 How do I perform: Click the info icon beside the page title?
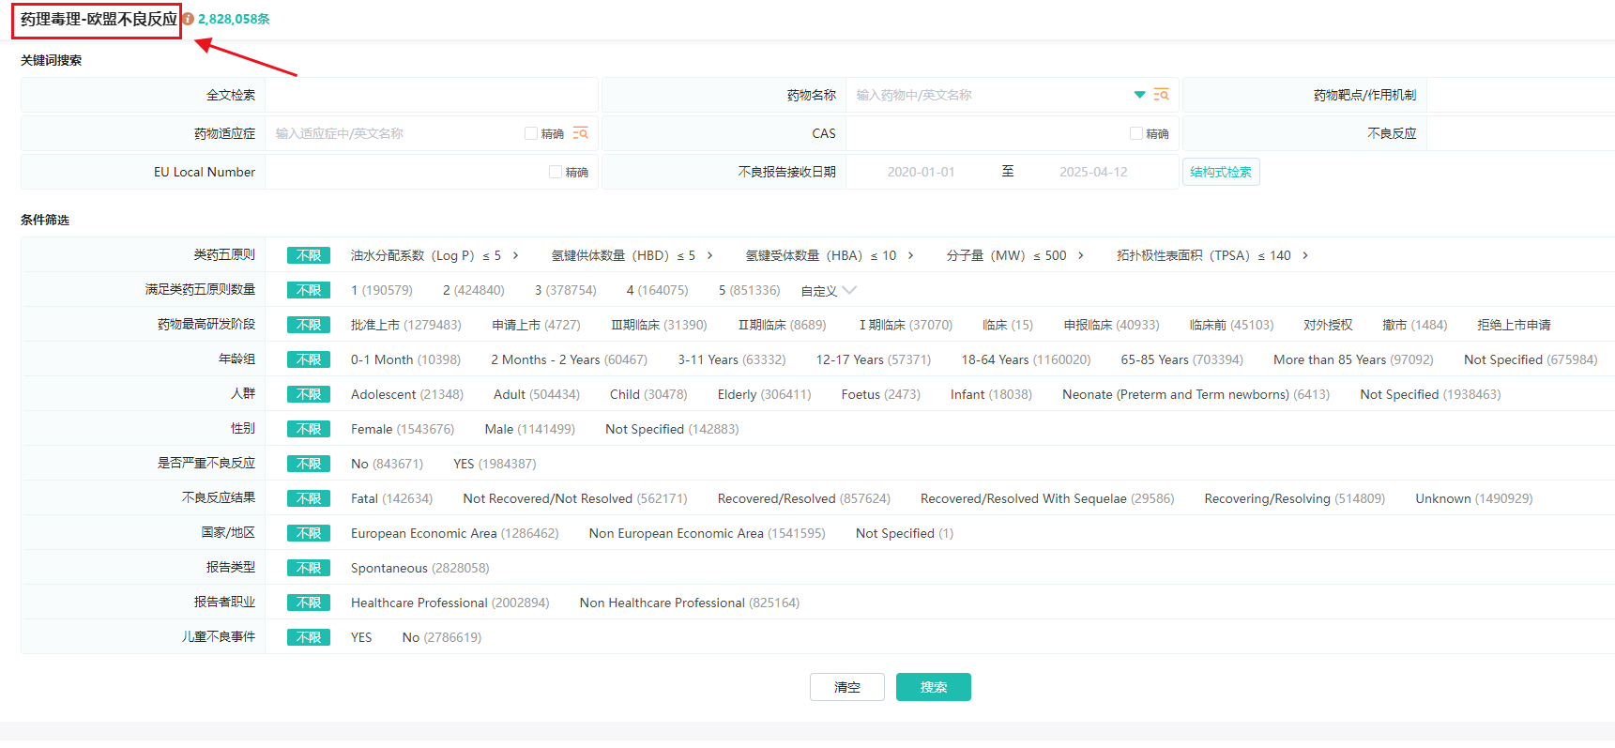pos(188,19)
